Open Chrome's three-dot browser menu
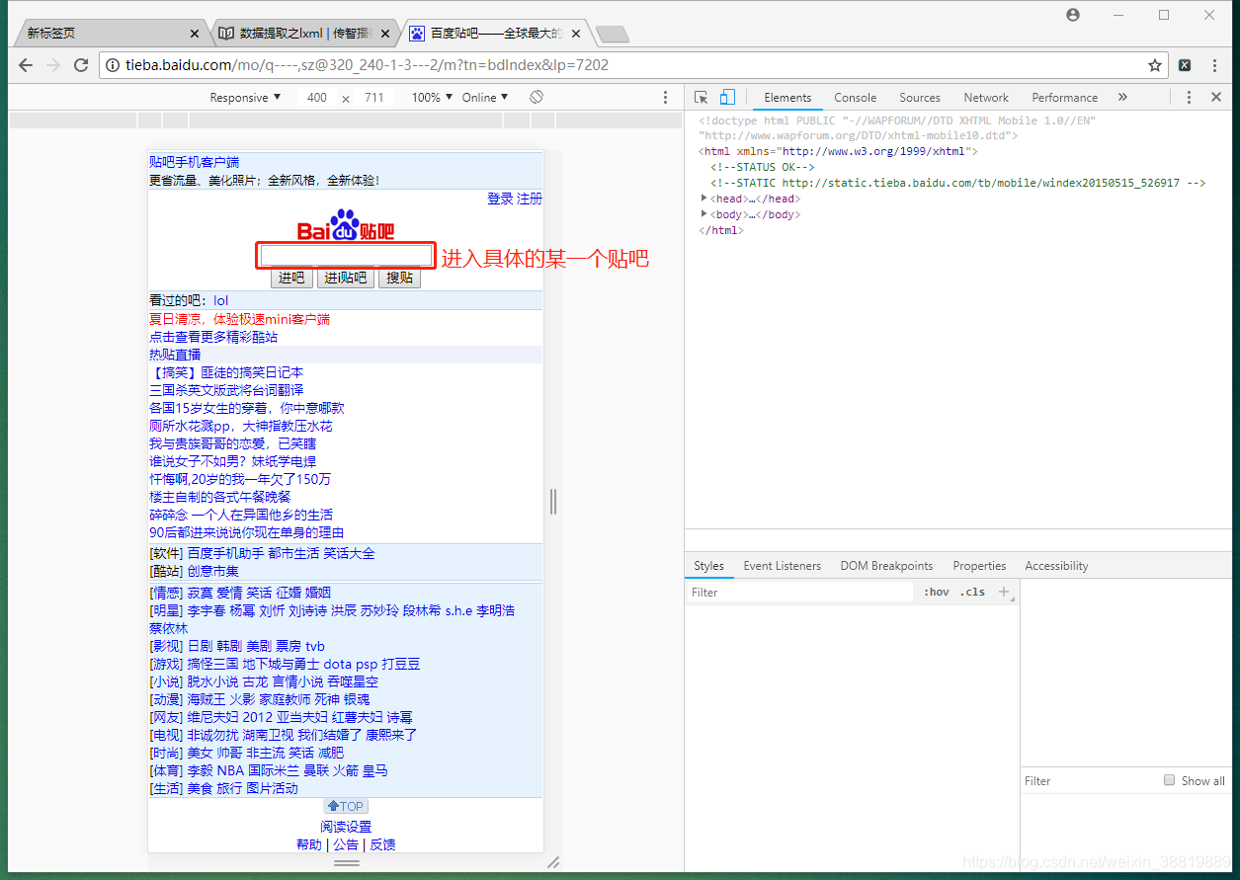This screenshot has width=1240, height=880. point(1214,64)
